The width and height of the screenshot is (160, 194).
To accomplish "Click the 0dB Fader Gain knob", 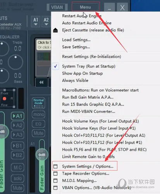I will coord(42,155).
